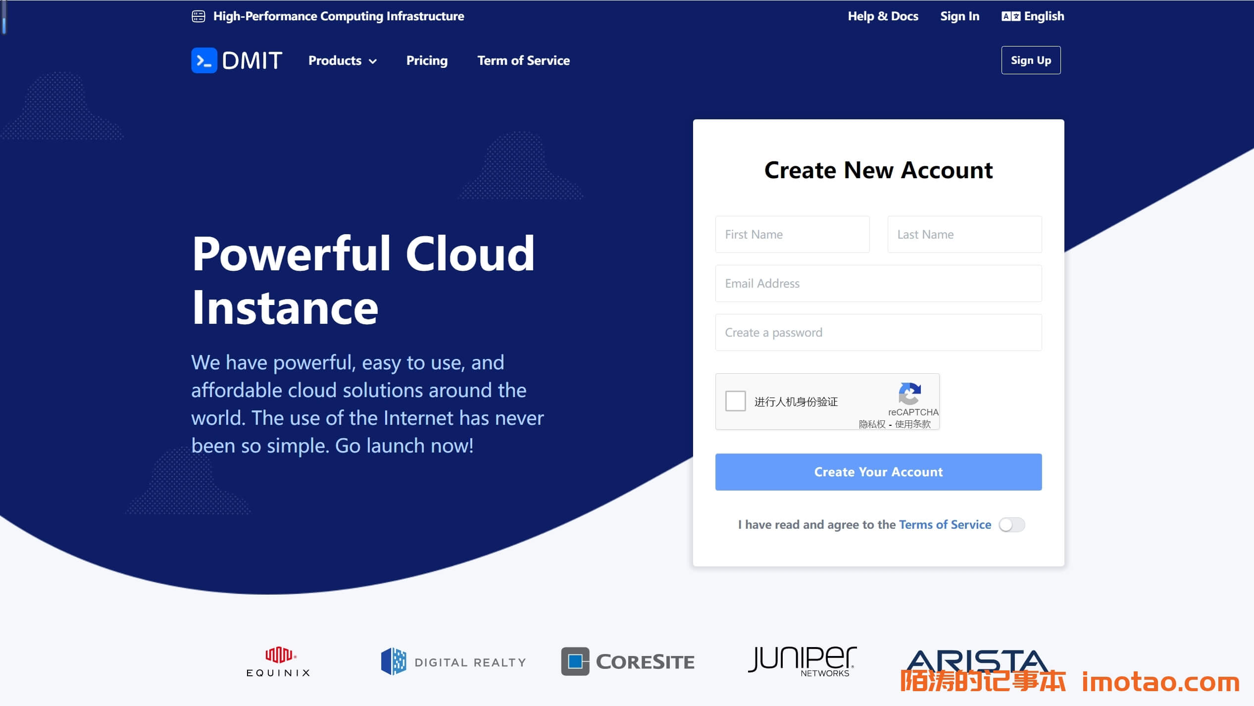The width and height of the screenshot is (1254, 706).
Task: Click the Sign Up button
Action: tap(1031, 60)
